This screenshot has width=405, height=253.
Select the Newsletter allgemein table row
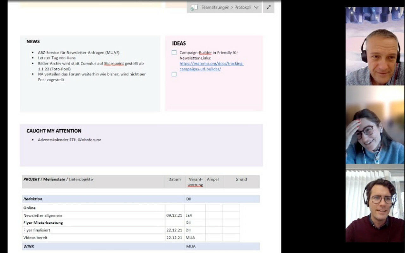tap(43, 215)
